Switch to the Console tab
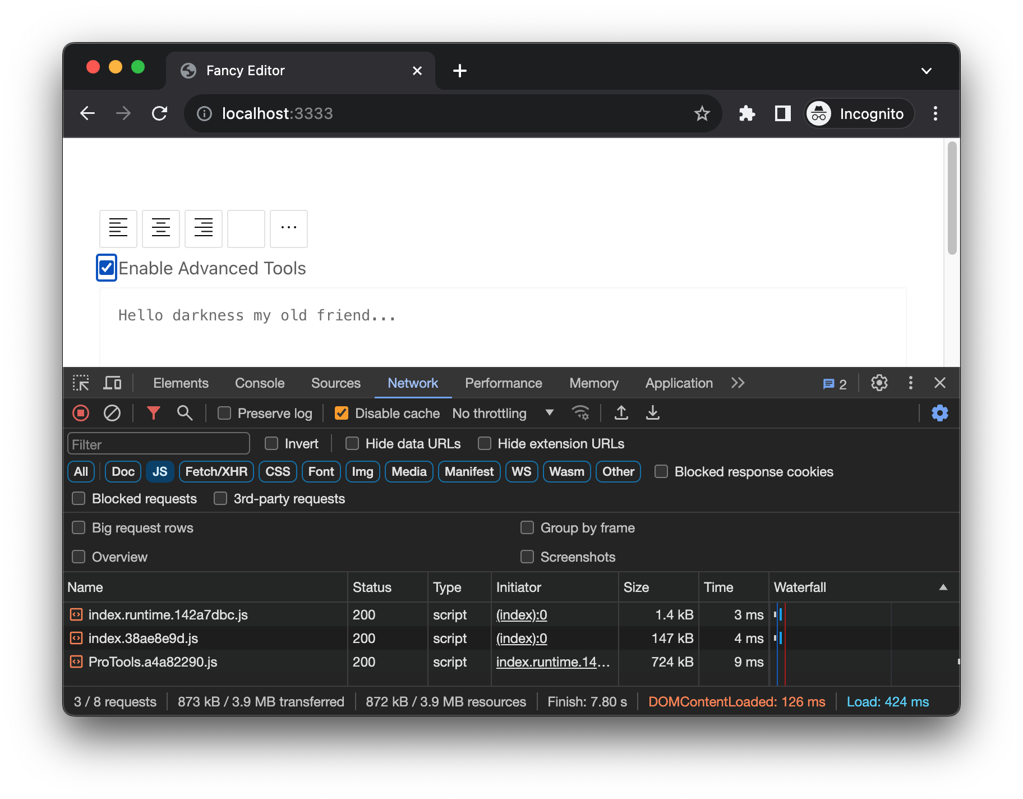 (260, 383)
